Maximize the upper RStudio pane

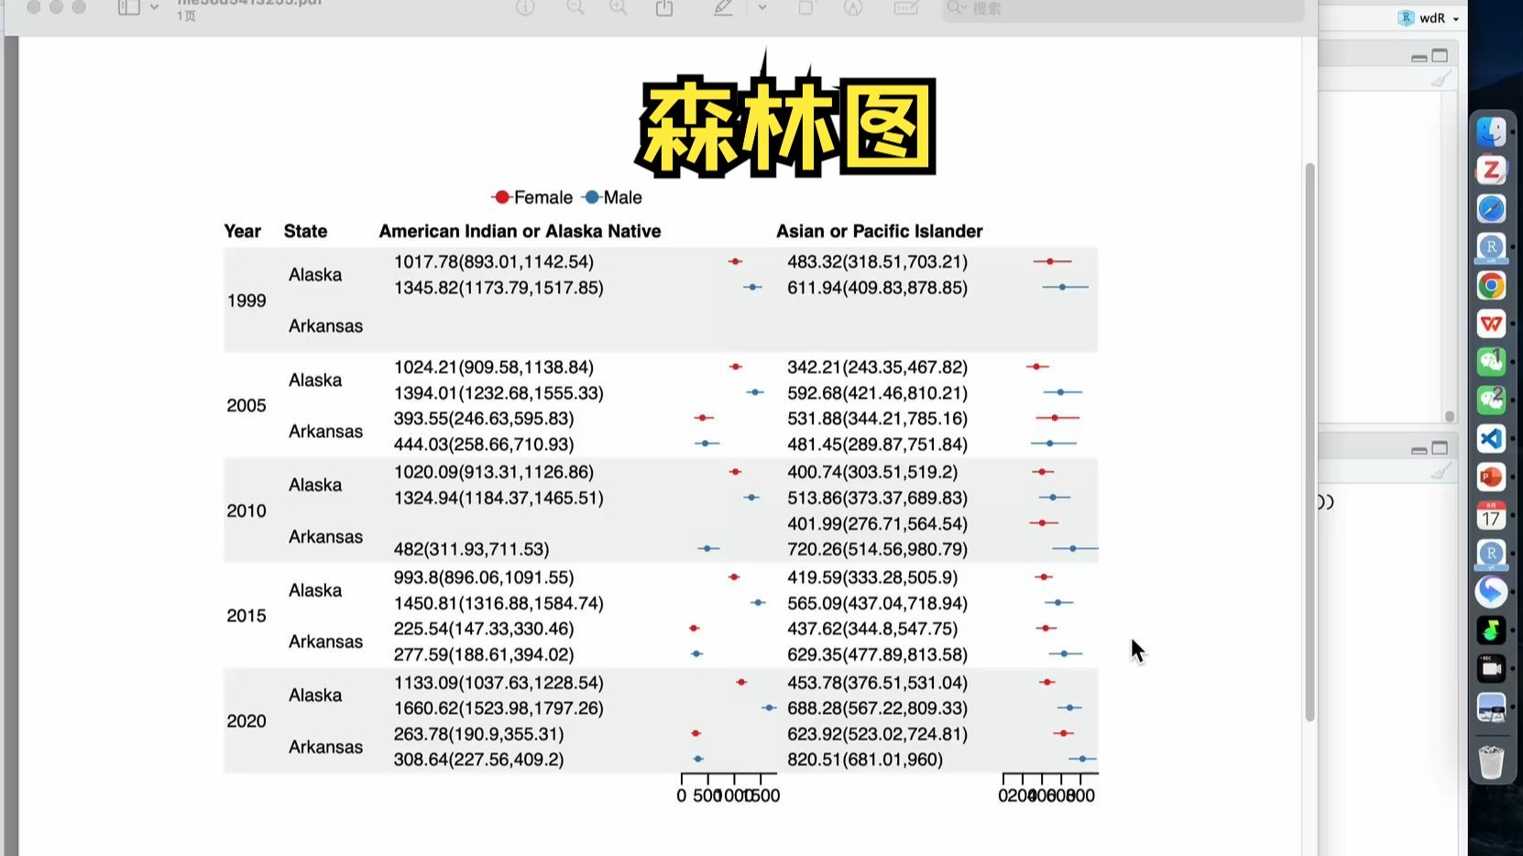pos(1441,56)
